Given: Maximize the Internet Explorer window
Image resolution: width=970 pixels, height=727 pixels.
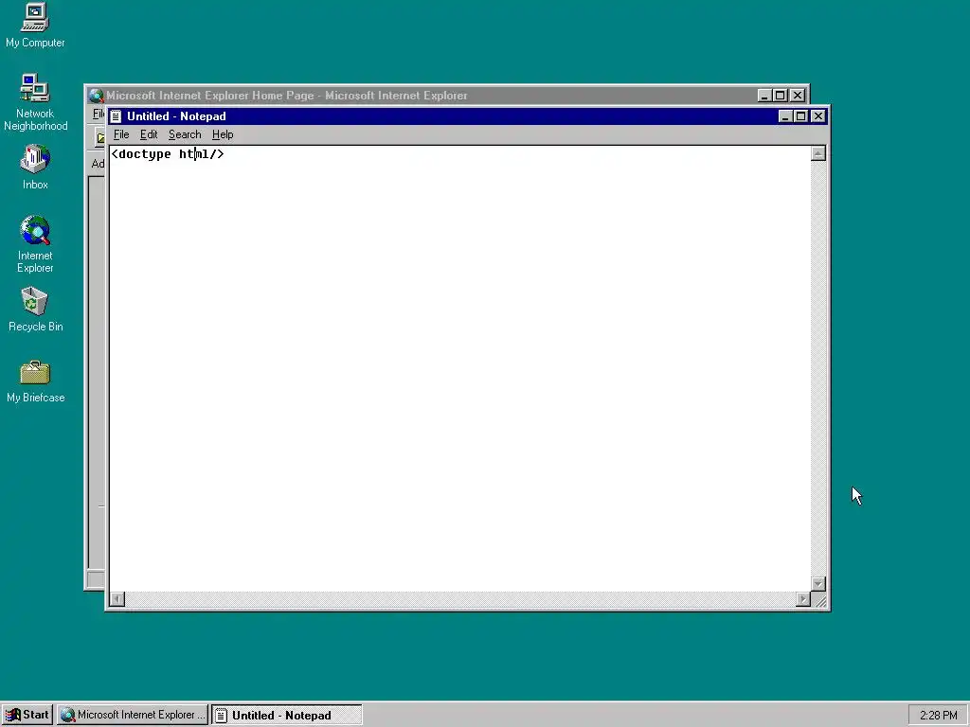Looking at the screenshot, I should 781,96.
